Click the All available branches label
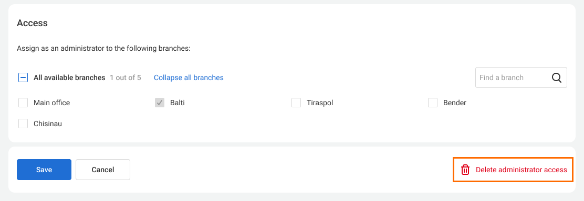584x201 pixels. tap(69, 77)
